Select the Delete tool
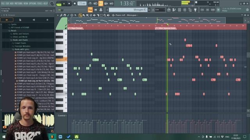250x140 pixels. 91,15
